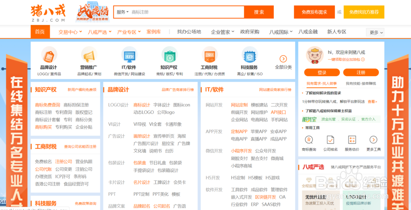Viewport: 411px width, 210px height.
Task: Open the 商标购买 link
Action: point(44,127)
